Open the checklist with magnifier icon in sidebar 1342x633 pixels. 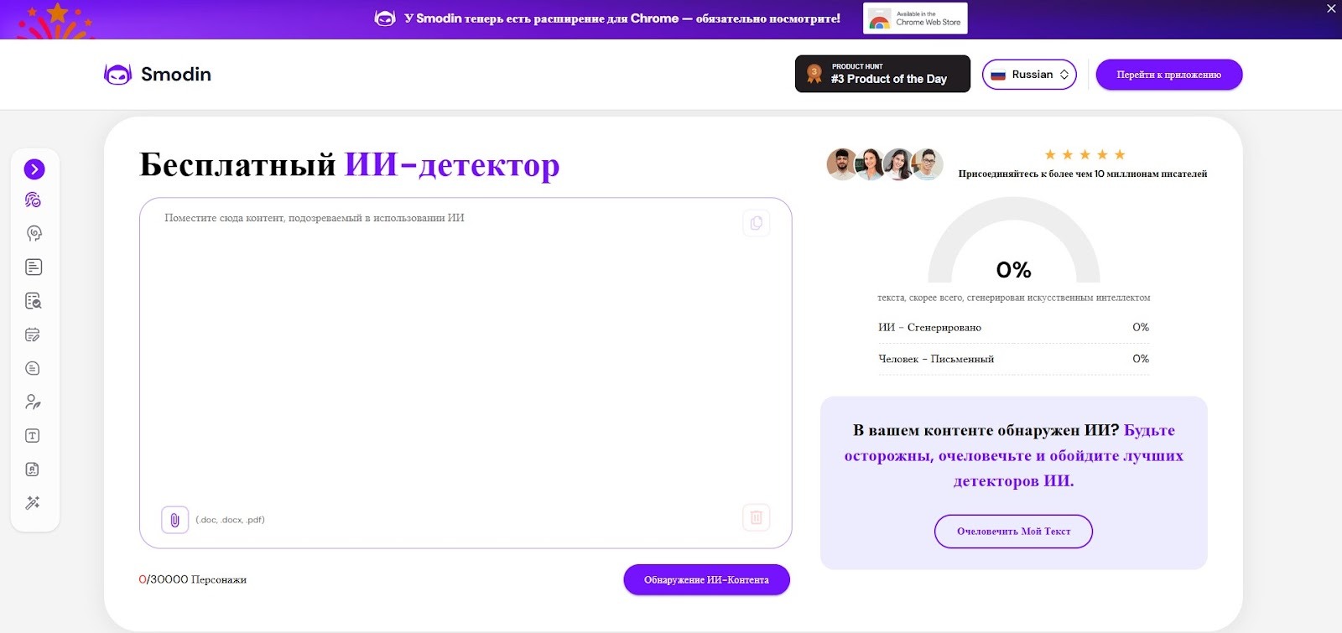click(x=34, y=301)
